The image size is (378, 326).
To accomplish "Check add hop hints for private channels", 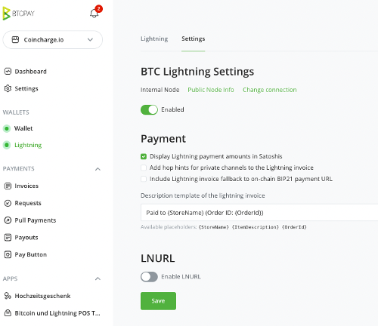I will [144, 168].
